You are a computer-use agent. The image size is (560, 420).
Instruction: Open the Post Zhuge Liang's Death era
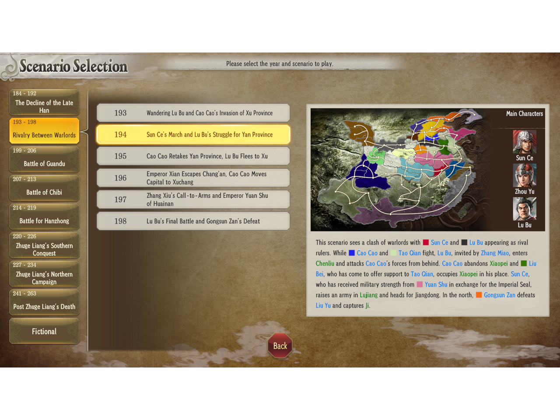44,302
